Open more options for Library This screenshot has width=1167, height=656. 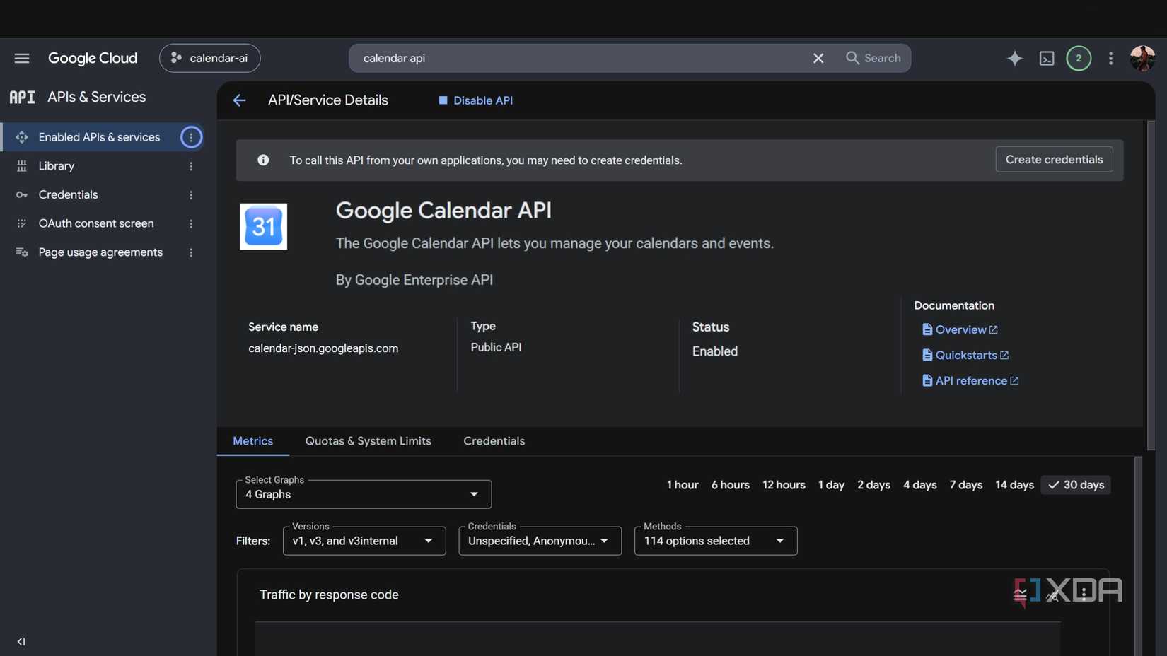click(191, 166)
